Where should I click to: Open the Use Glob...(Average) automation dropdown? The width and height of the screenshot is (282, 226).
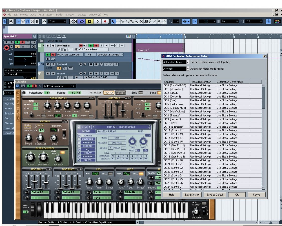pyautogui.click(x=110, y=55)
